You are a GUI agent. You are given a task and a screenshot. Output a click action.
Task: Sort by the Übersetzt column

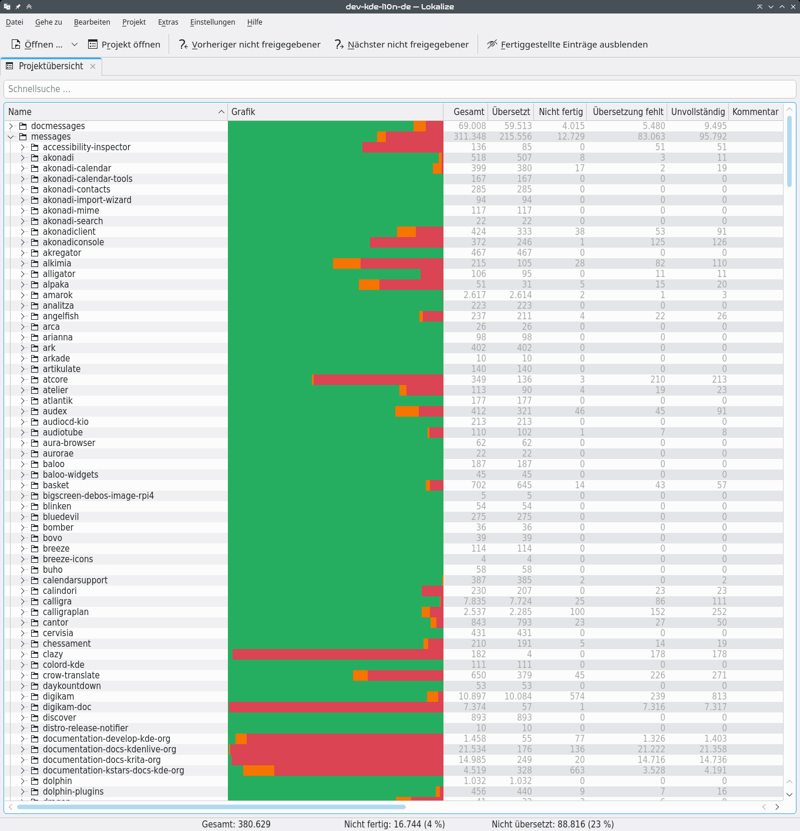[x=511, y=112]
